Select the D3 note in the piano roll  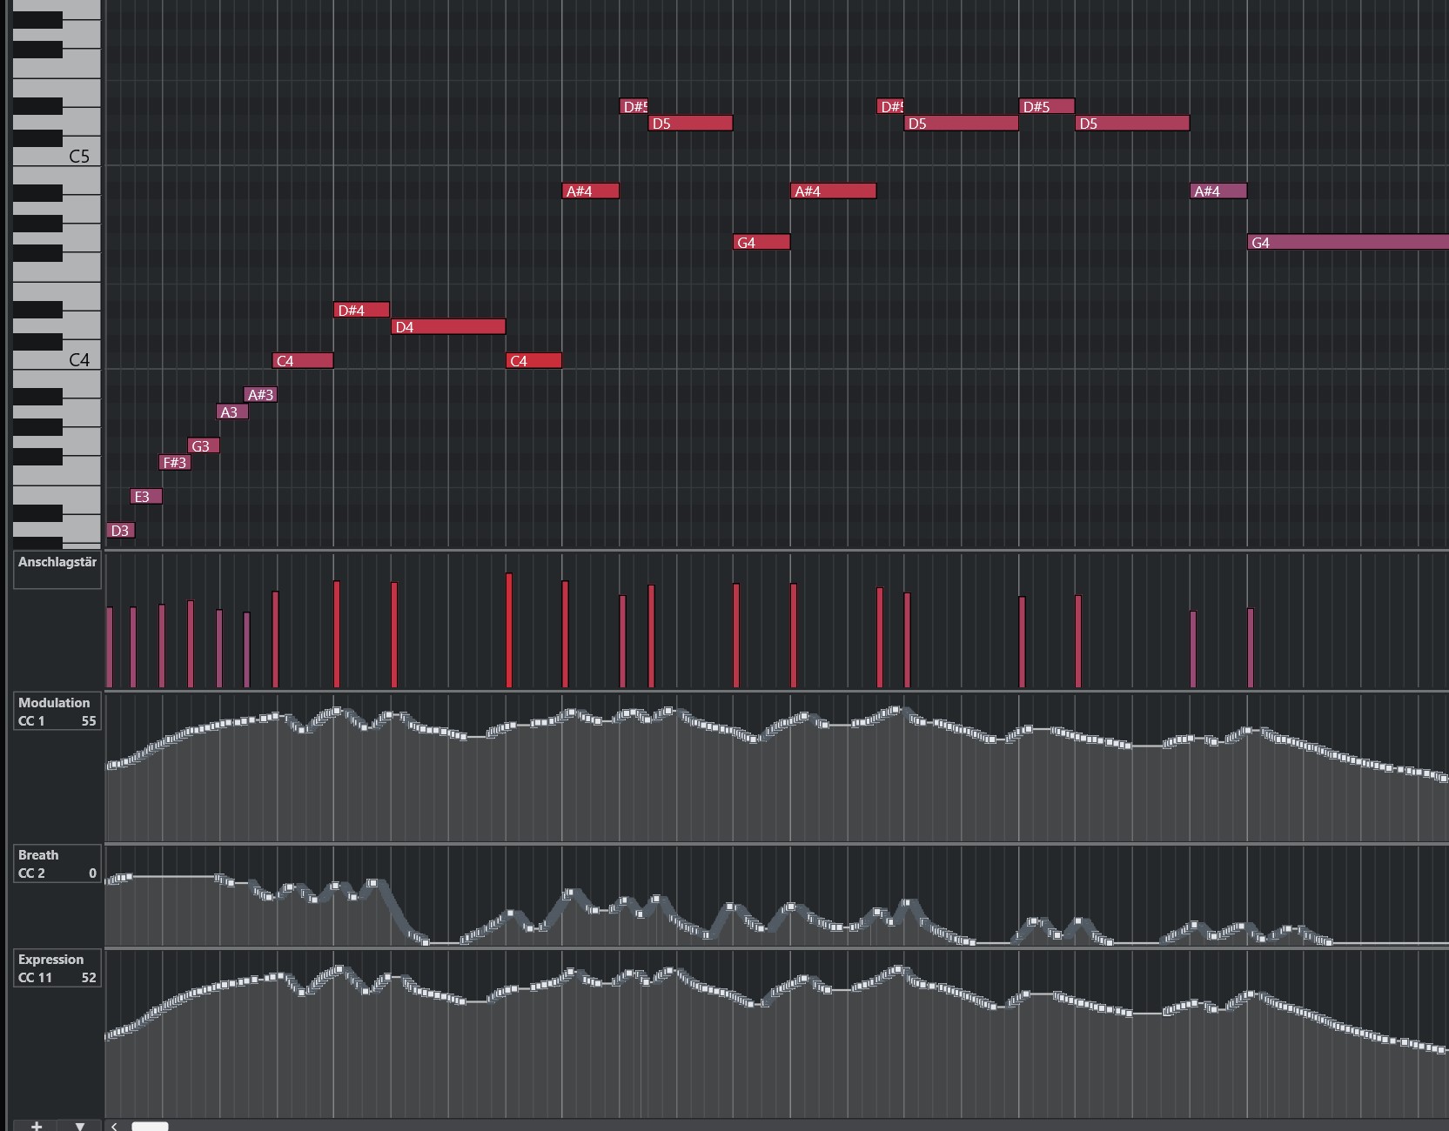pyautogui.click(x=120, y=531)
